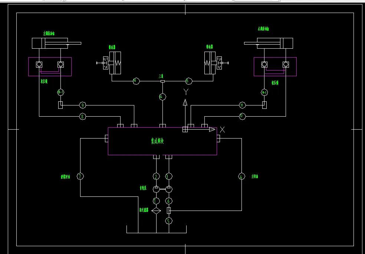Click the UCS origin square marker
This screenshot has width=365, height=254.
click(x=185, y=129)
